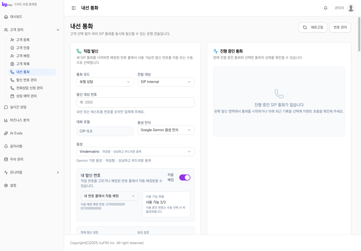Click the 내선 통화 phone icon in sidebar
Image resolution: width=361 pixels, height=251 pixels.
coord(12,72)
